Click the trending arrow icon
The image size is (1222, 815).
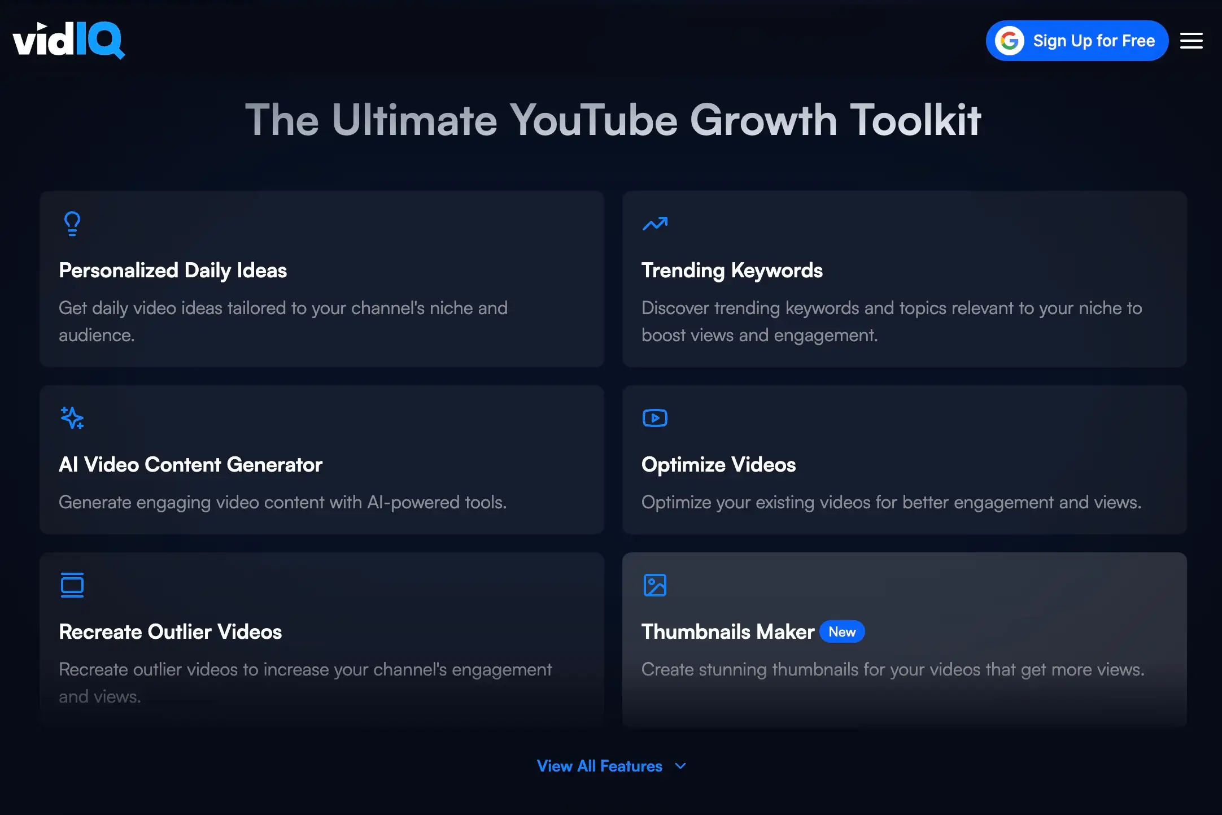point(655,224)
